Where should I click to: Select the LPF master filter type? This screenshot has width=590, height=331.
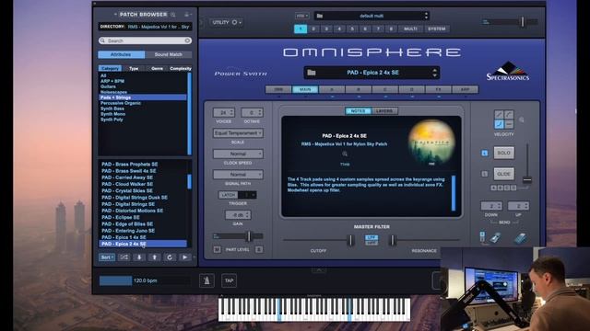[x=372, y=237]
